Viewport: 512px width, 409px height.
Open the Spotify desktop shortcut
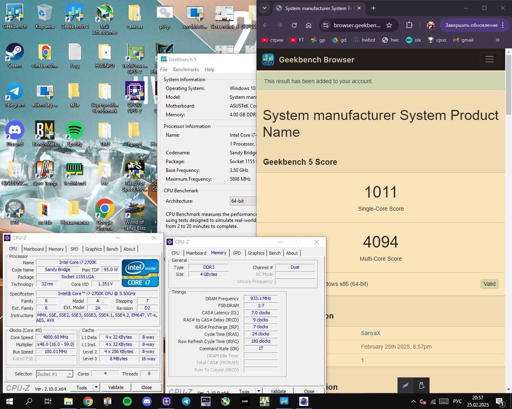point(75,134)
